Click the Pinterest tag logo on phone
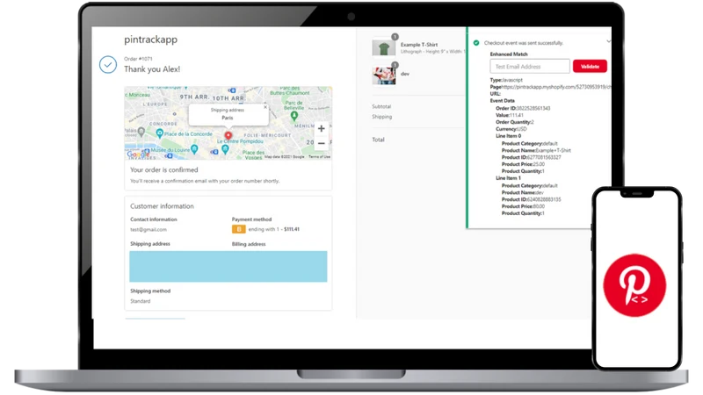Screen dimensions: 703x395 (634, 285)
